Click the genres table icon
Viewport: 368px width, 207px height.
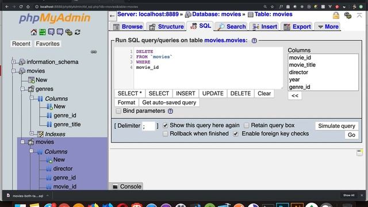[x=31, y=89]
